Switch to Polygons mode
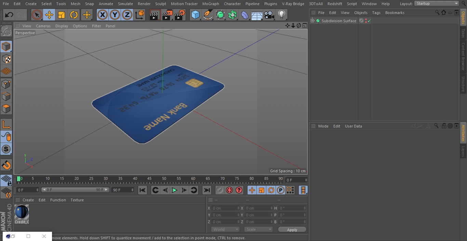The image size is (467, 241). (6, 109)
